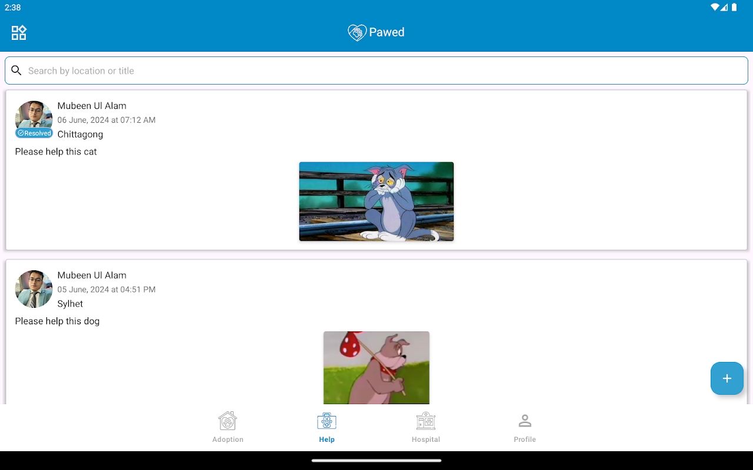This screenshot has width=753, height=470.
Task: Click the "05 June, 2024 at 04:51 PM" timestamp
Action: click(x=106, y=289)
